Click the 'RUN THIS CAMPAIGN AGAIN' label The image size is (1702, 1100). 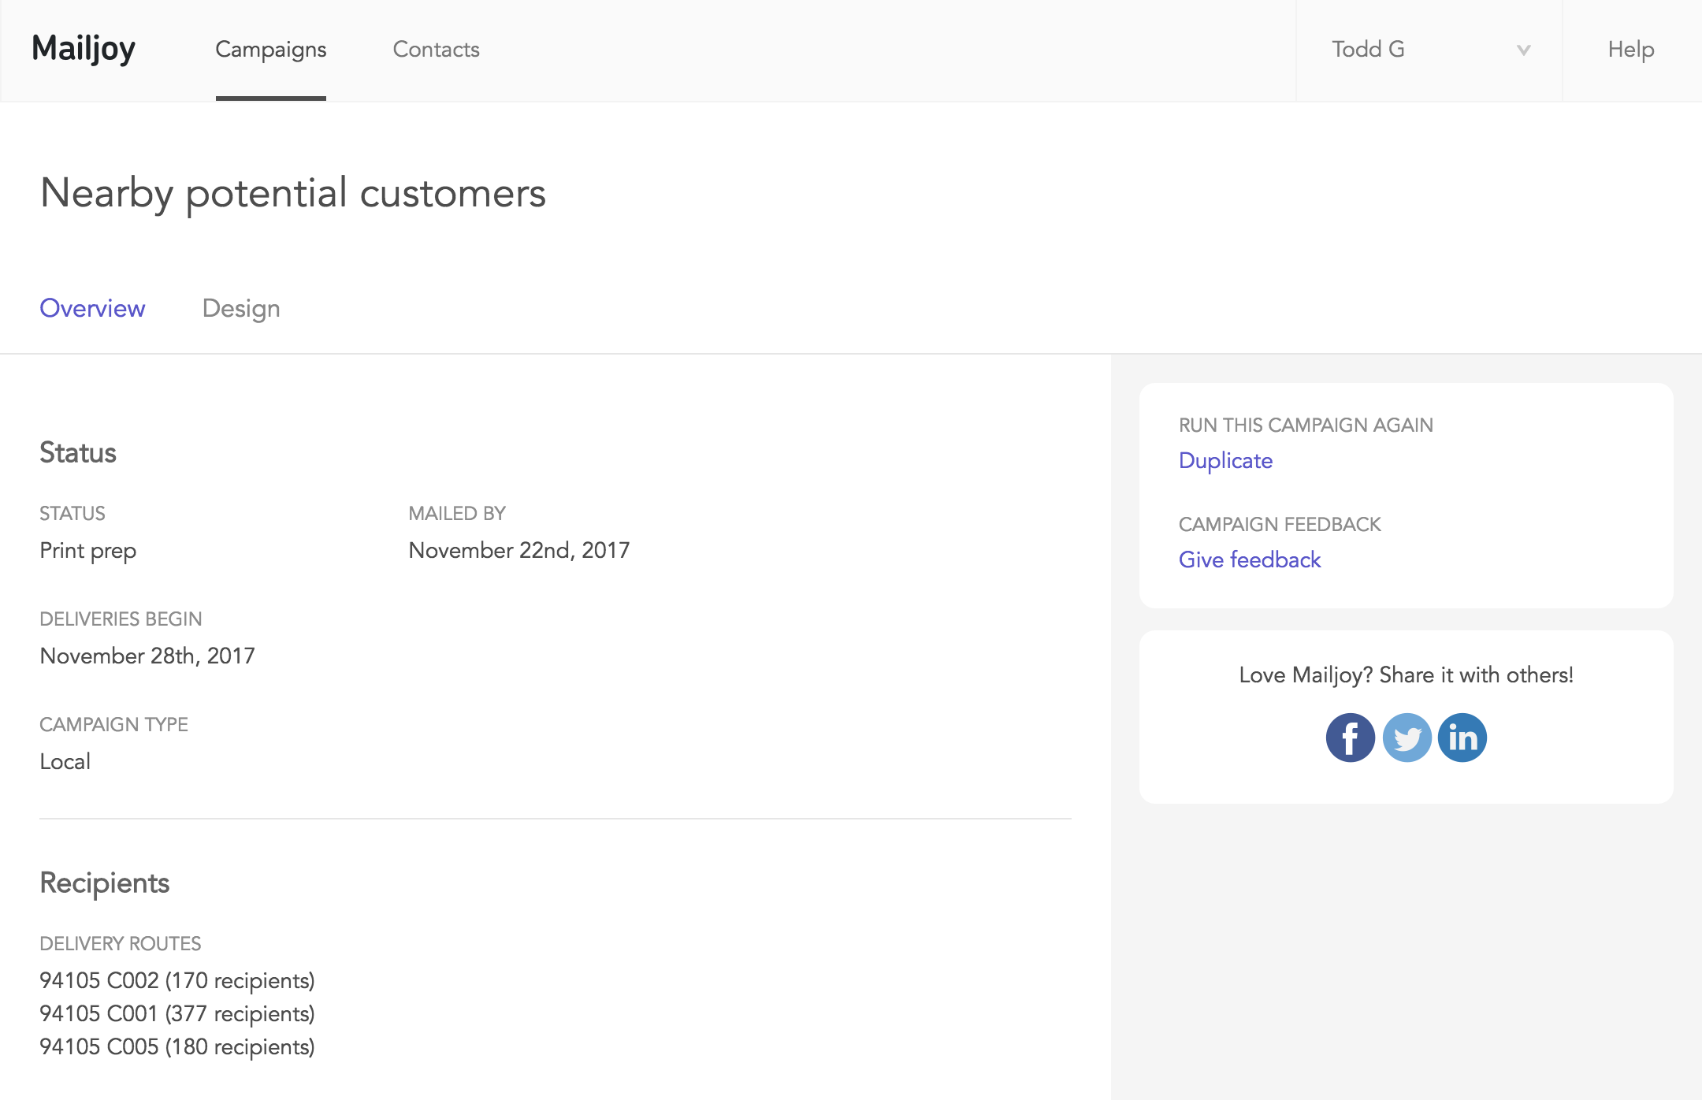pyautogui.click(x=1306, y=426)
